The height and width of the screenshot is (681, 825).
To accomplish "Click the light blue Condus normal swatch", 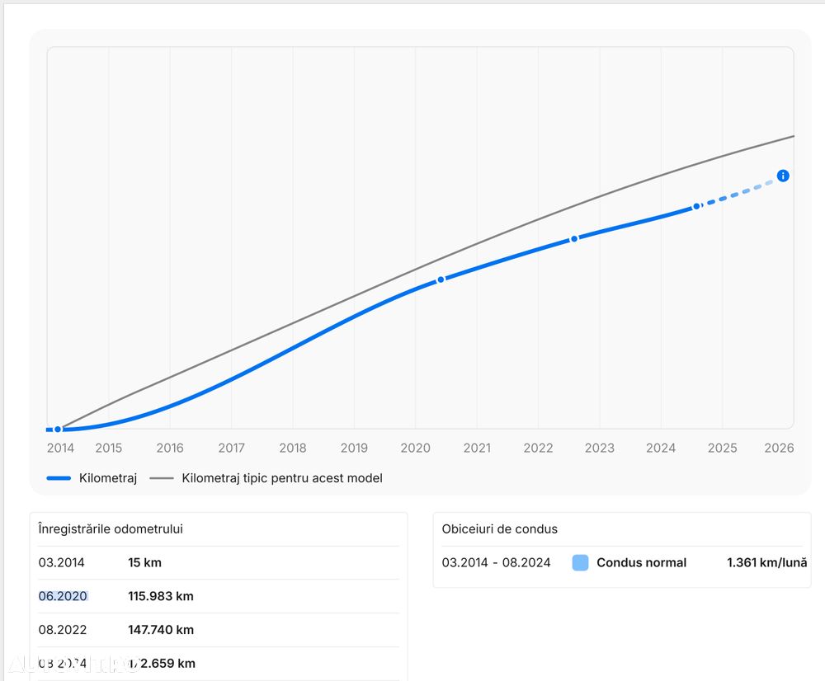I will [580, 563].
